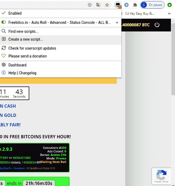Click 'Mode: Promo' status line
The image size is (175, 186).
(56, 158)
